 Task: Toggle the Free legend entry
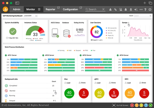[x=93, y=50]
